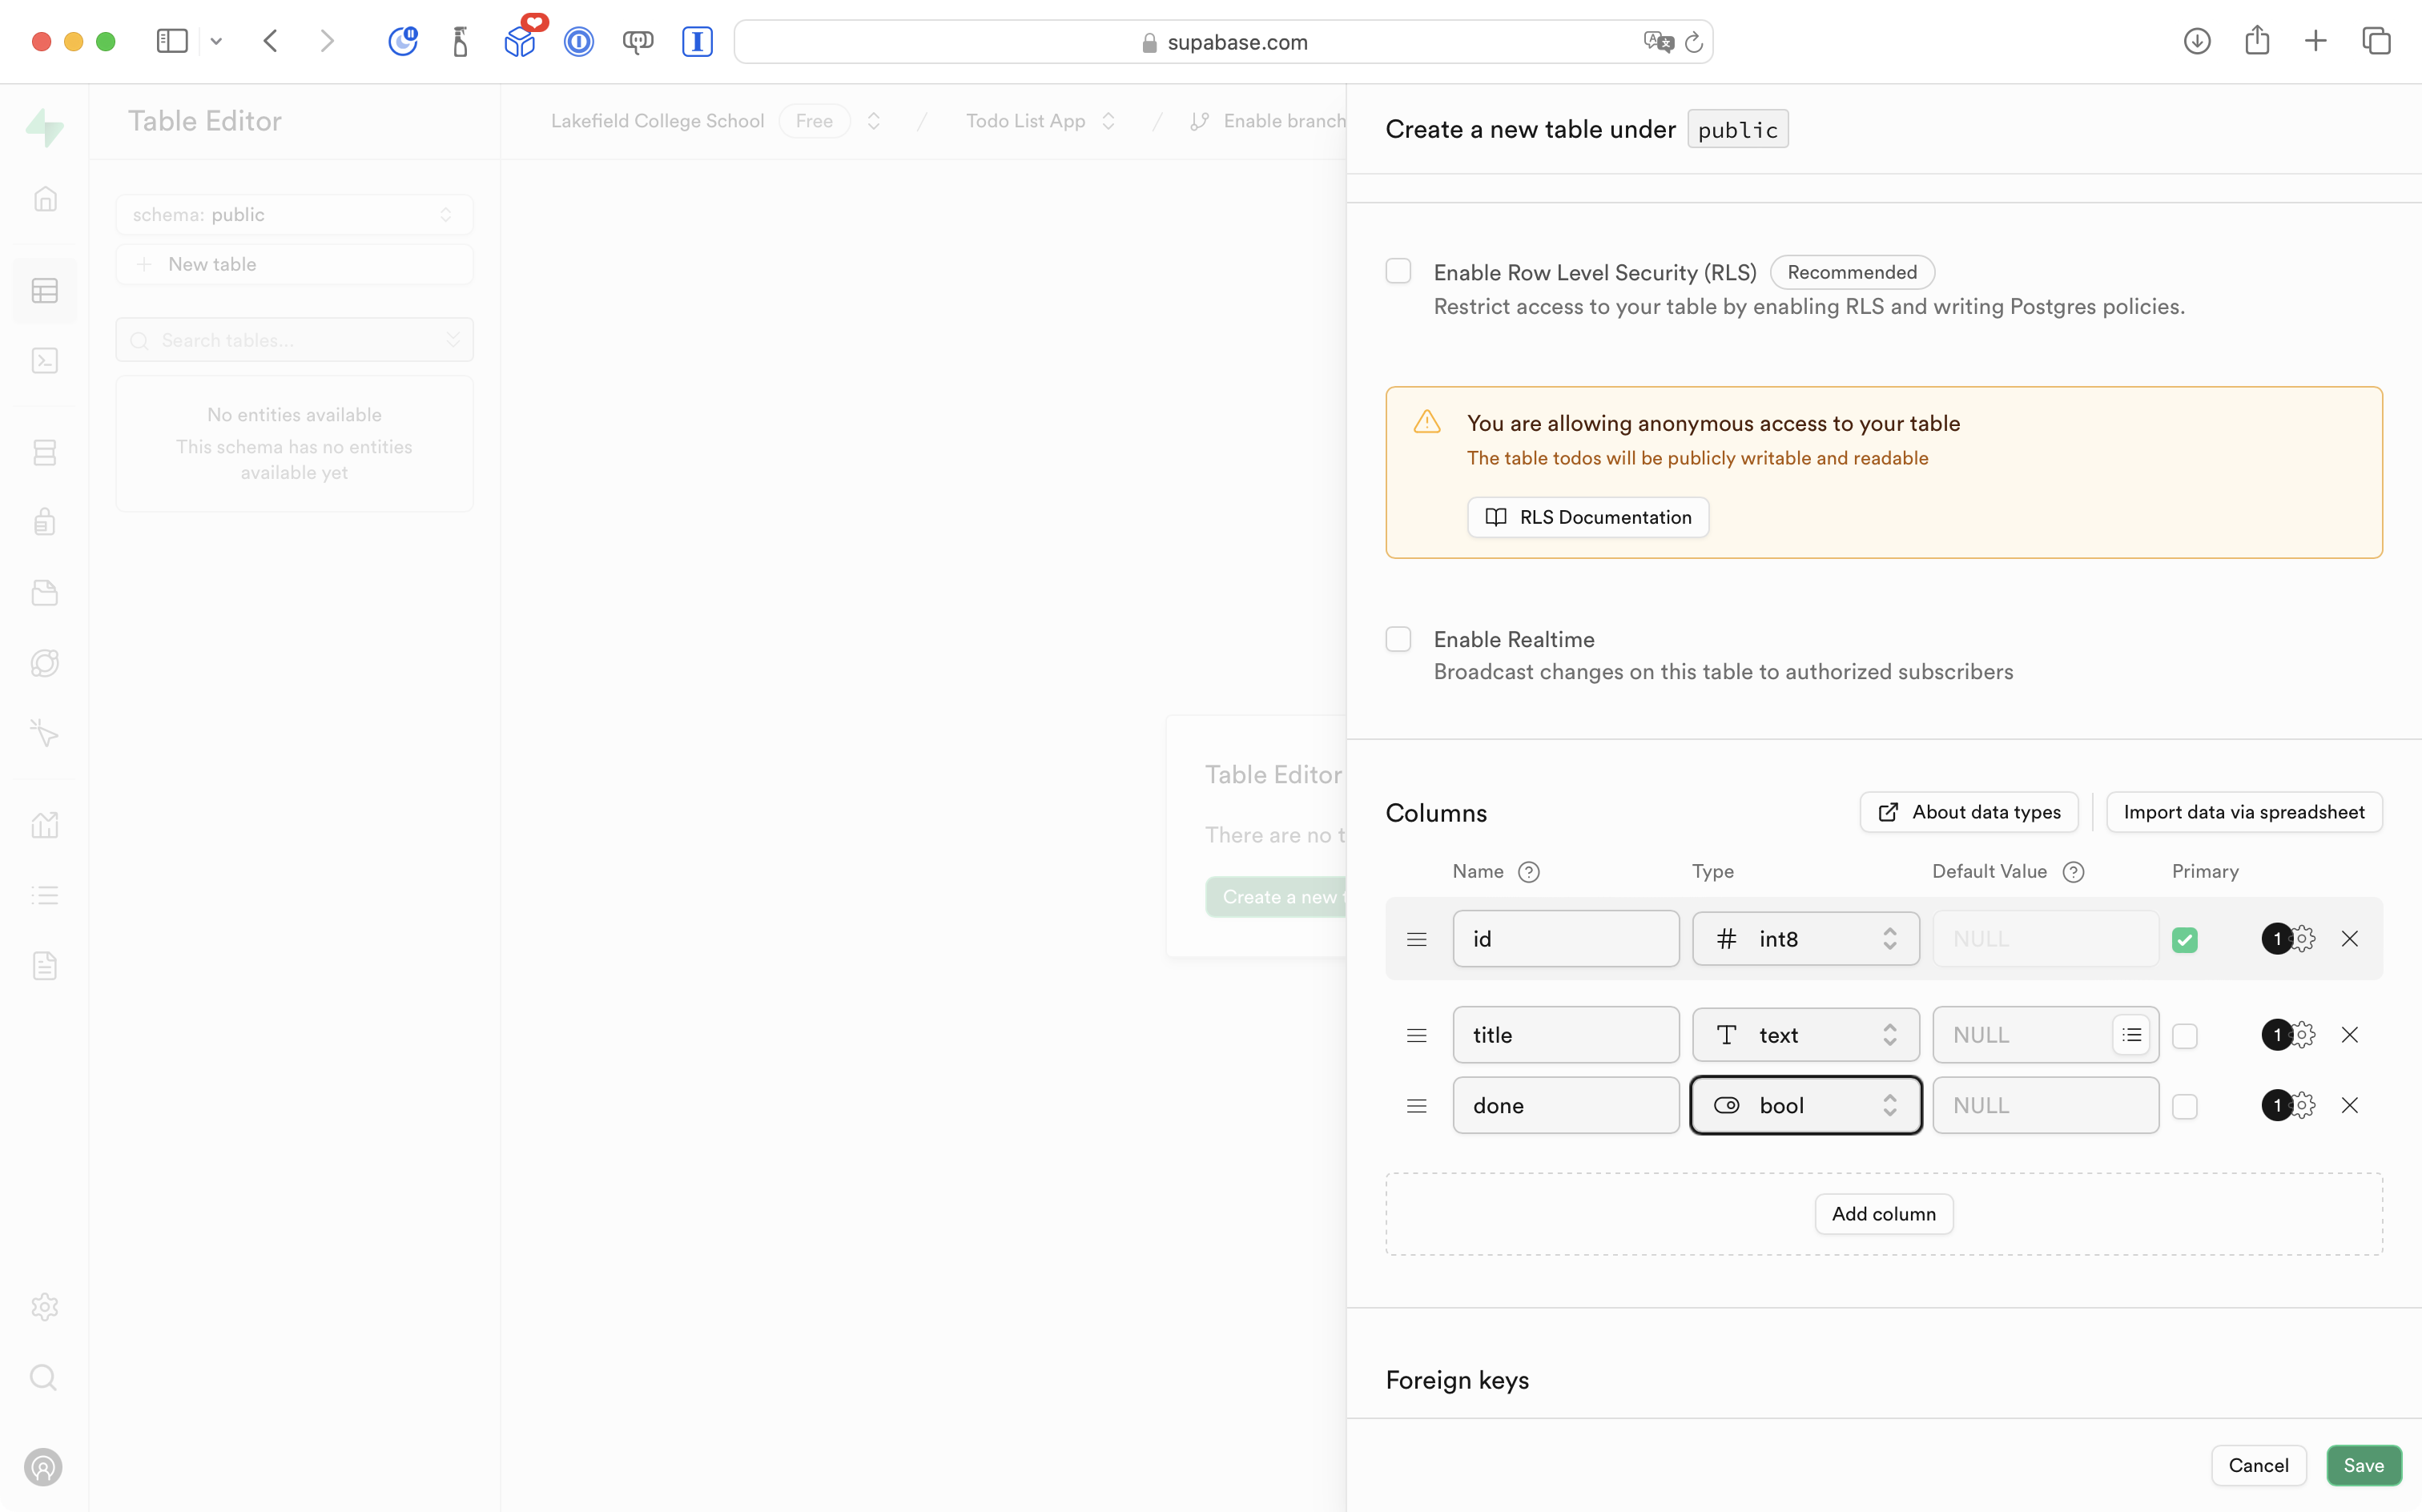Reload the page in the Safari address bar
The image size is (2422, 1512).
pos(1693,42)
